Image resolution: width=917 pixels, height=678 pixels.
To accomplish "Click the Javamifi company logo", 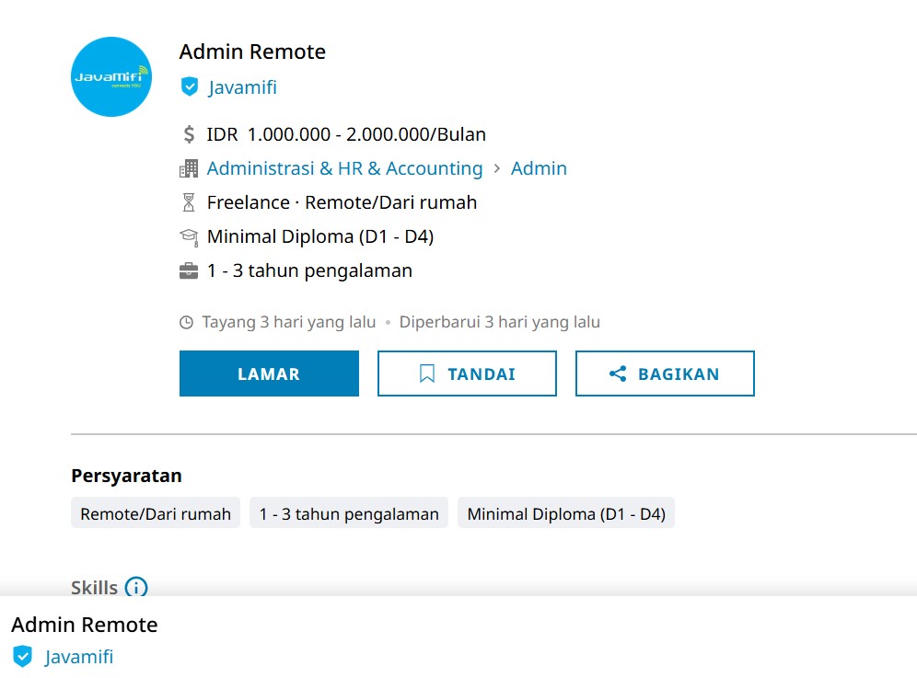I will [x=111, y=76].
